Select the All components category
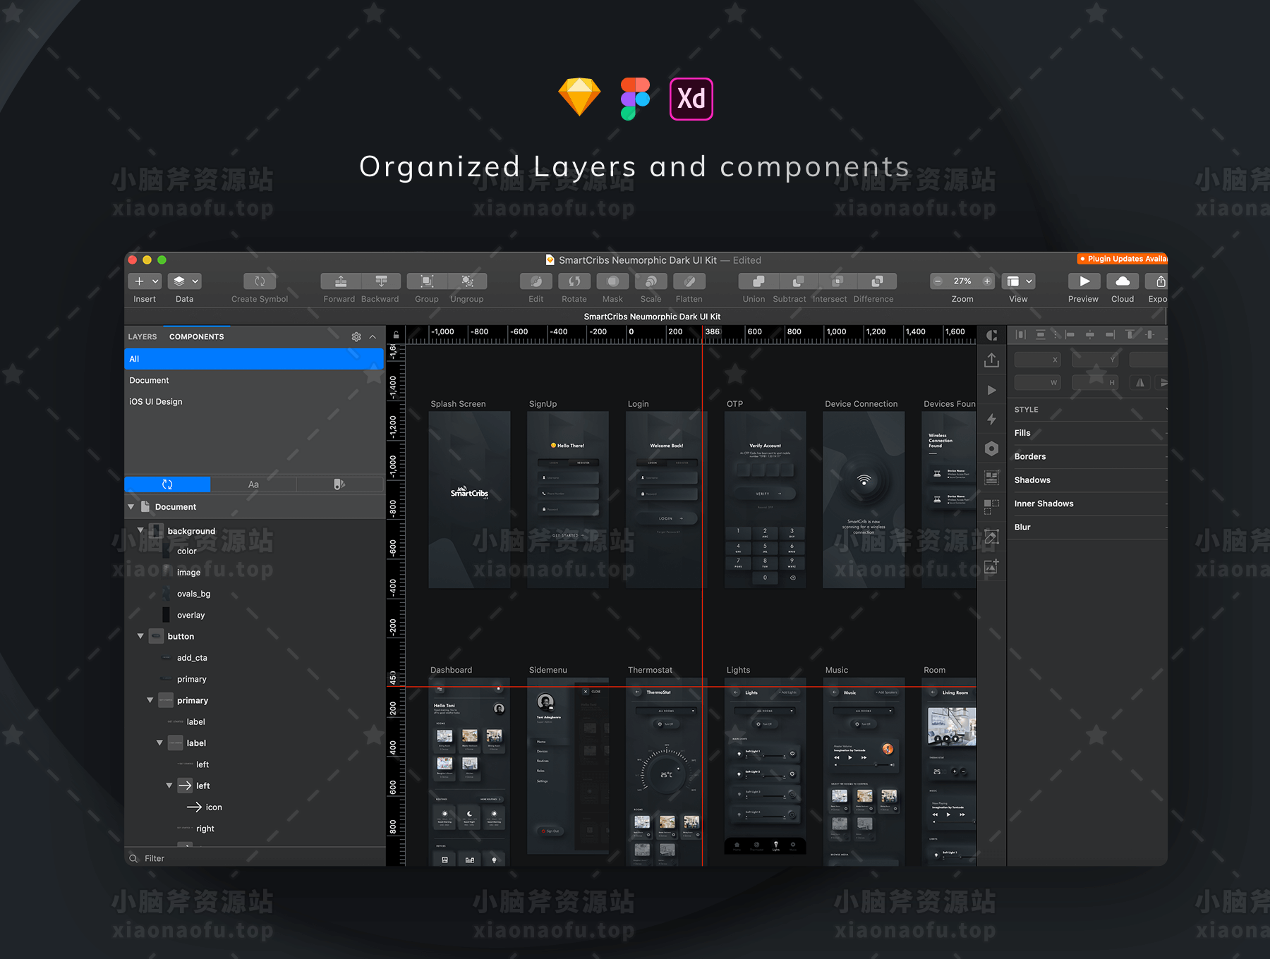The image size is (1270, 959). tap(254, 359)
